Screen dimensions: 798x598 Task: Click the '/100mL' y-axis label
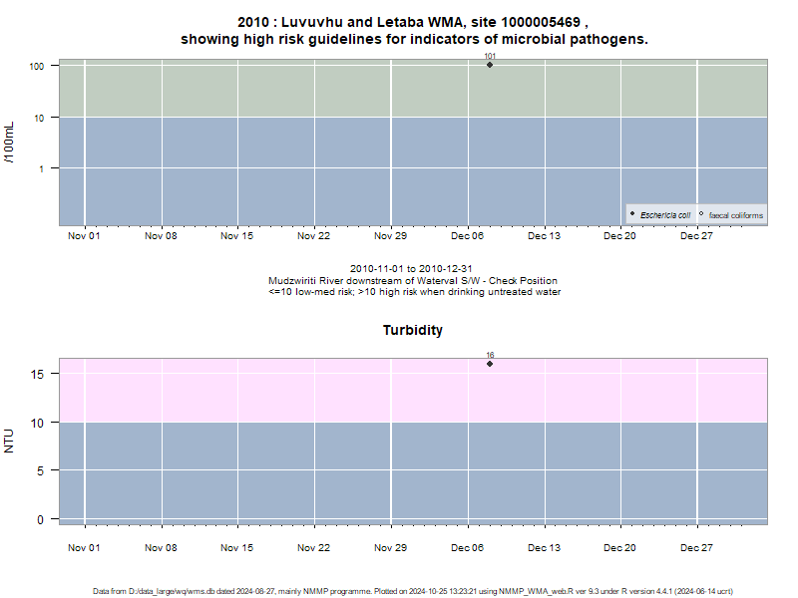(x=9, y=143)
